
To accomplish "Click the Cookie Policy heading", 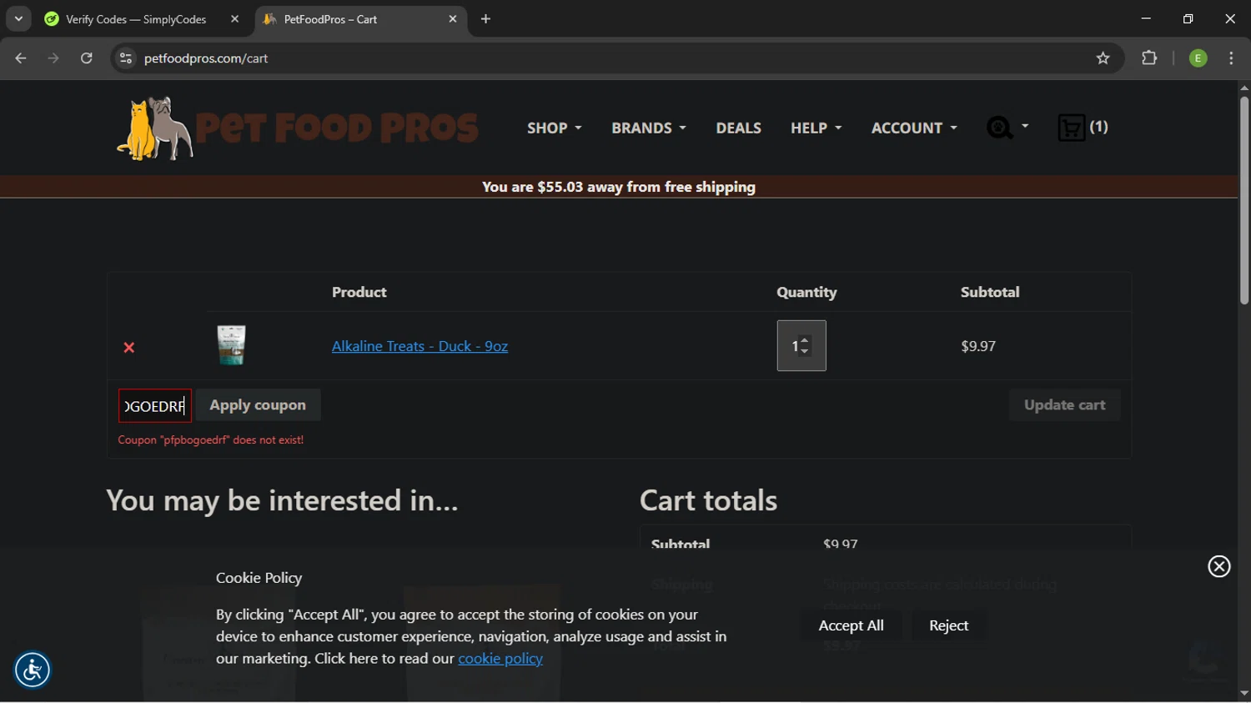I will point(259,578).
